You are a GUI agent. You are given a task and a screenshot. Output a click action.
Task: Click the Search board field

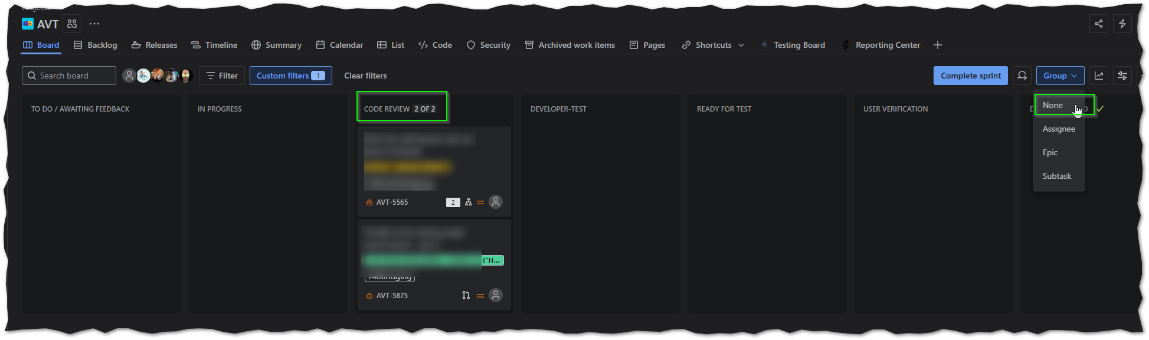tap(69, 76)
